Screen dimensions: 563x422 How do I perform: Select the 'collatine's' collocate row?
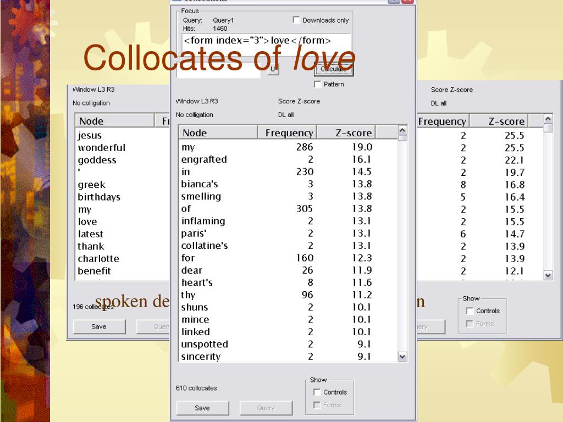coord(288,246)
